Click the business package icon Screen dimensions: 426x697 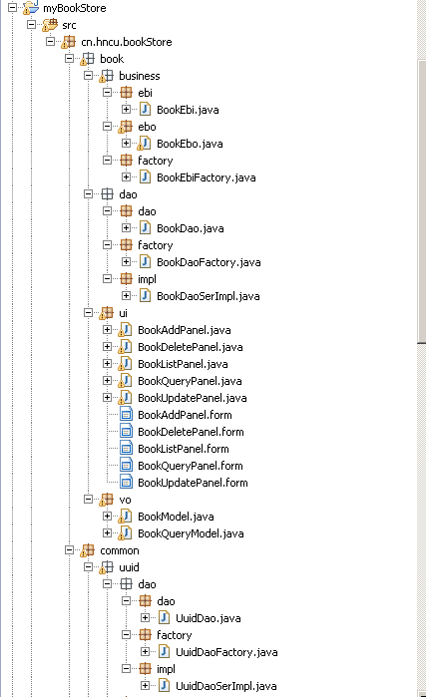[x=107, y=76]
